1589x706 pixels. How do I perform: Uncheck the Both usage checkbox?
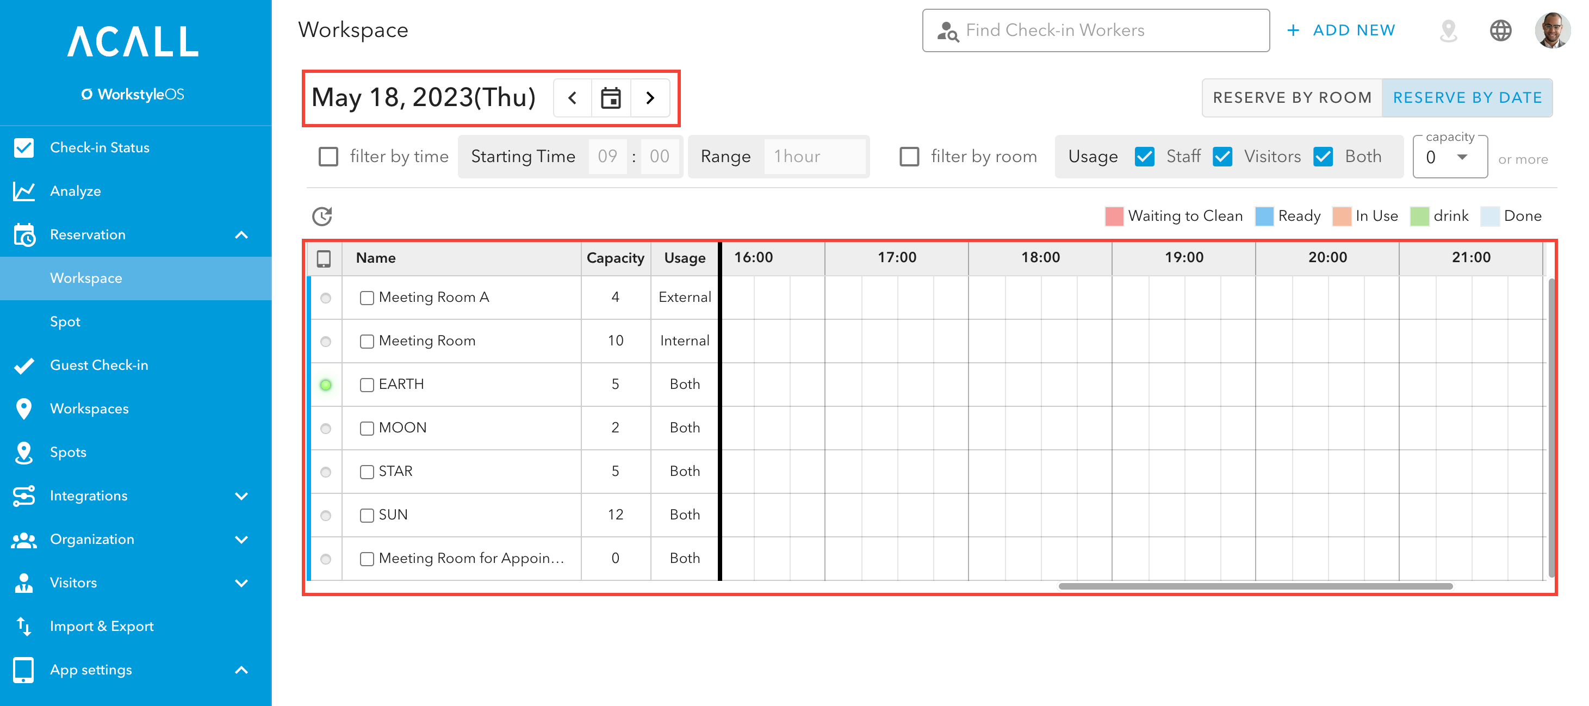tap(1323, 157)
